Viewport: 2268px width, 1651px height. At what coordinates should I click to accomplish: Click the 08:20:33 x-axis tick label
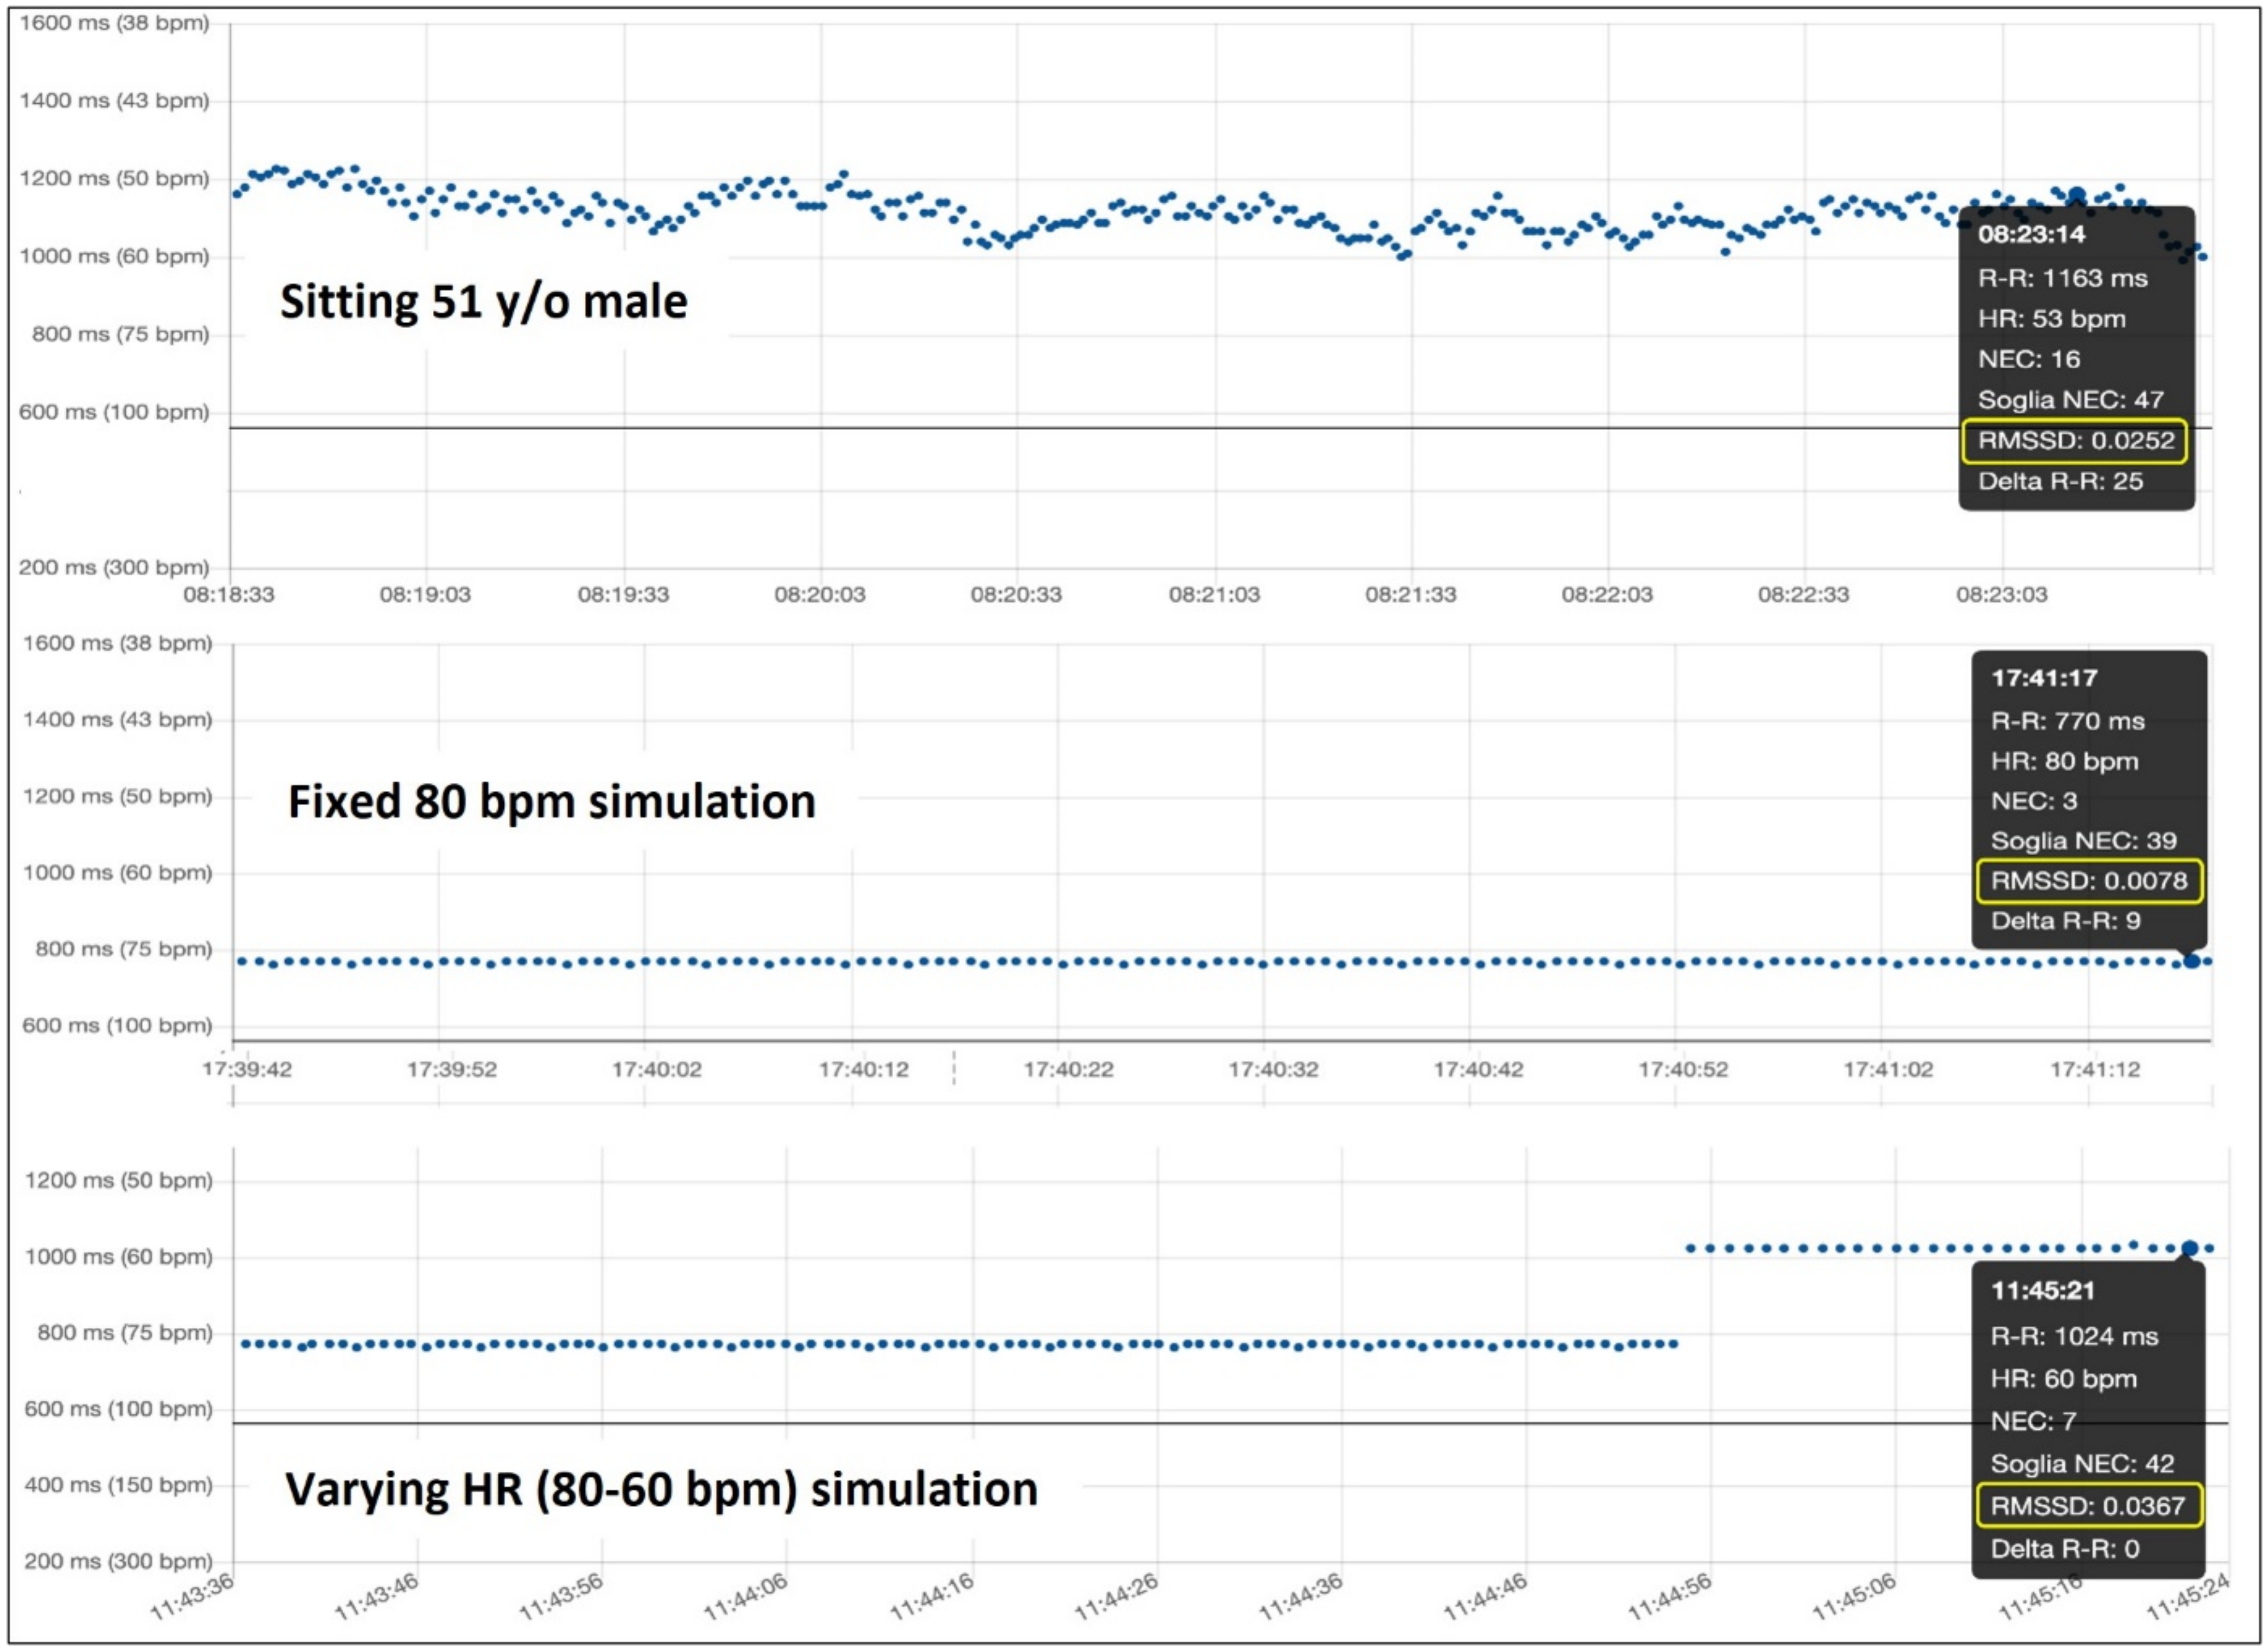point(1016,595)
